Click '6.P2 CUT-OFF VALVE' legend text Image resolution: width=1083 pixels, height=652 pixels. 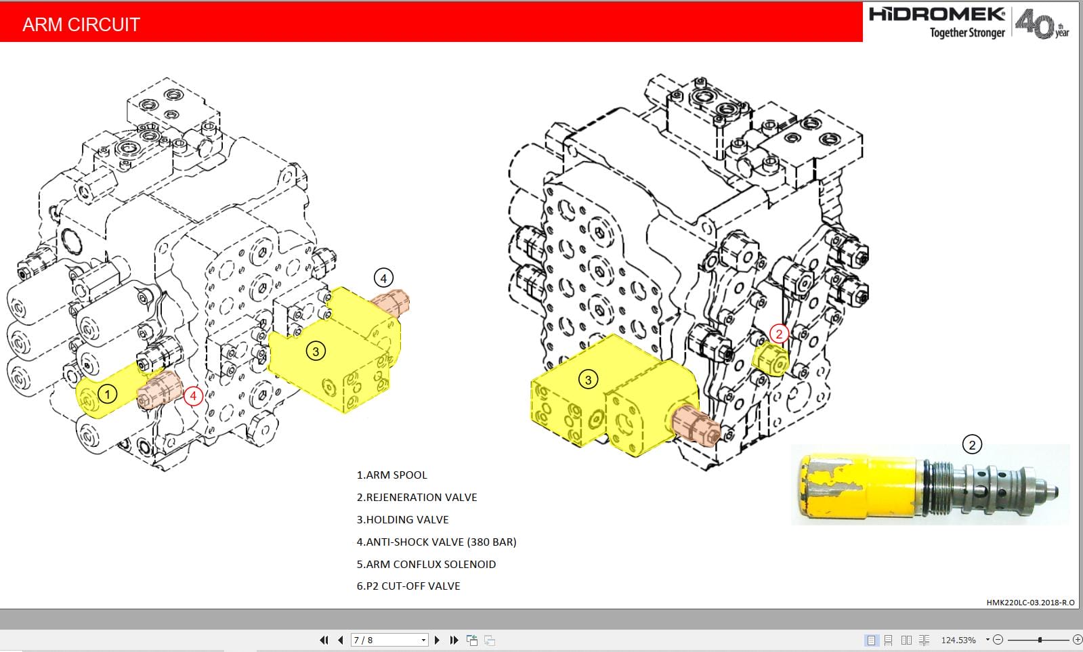coord(408,586)
